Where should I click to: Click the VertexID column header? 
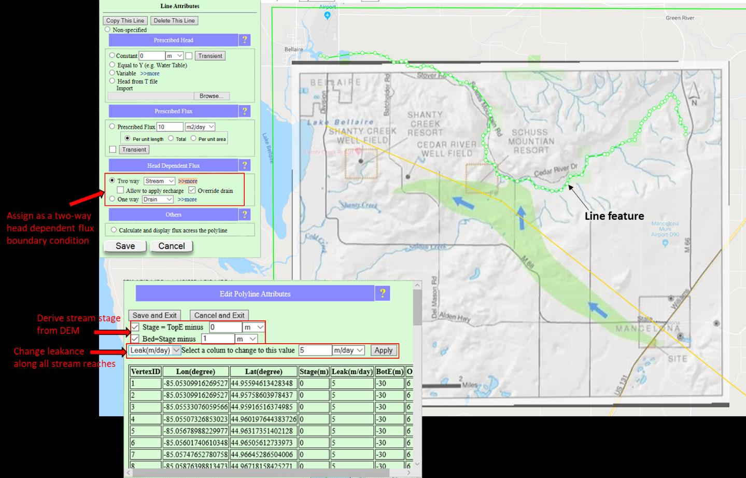coord(146,372)
